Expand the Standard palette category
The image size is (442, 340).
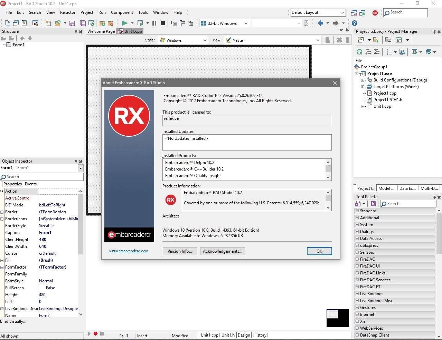coord(357,211)
